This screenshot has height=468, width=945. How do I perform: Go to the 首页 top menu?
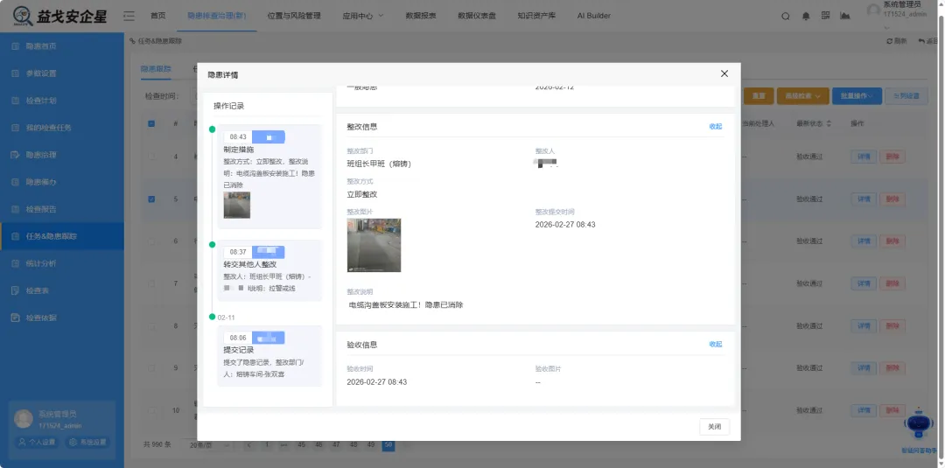coord(157,16)
